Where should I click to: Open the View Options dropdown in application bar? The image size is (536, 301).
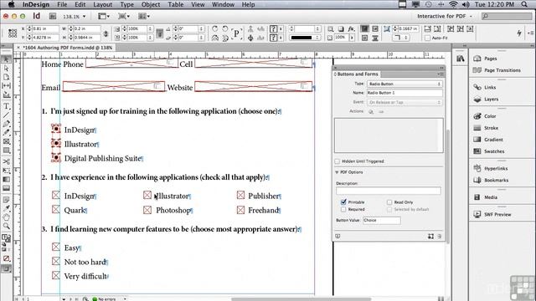(104, 16)
